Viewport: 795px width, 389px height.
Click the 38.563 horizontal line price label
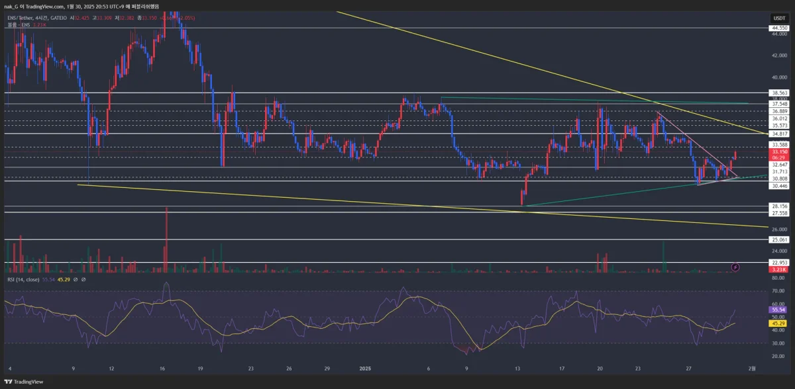click(778, 93)
